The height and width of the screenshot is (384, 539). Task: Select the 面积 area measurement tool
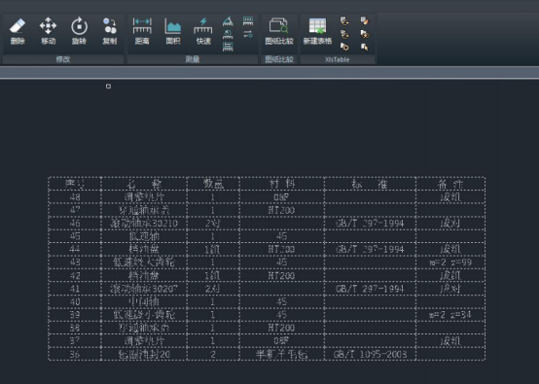(173, 31)
